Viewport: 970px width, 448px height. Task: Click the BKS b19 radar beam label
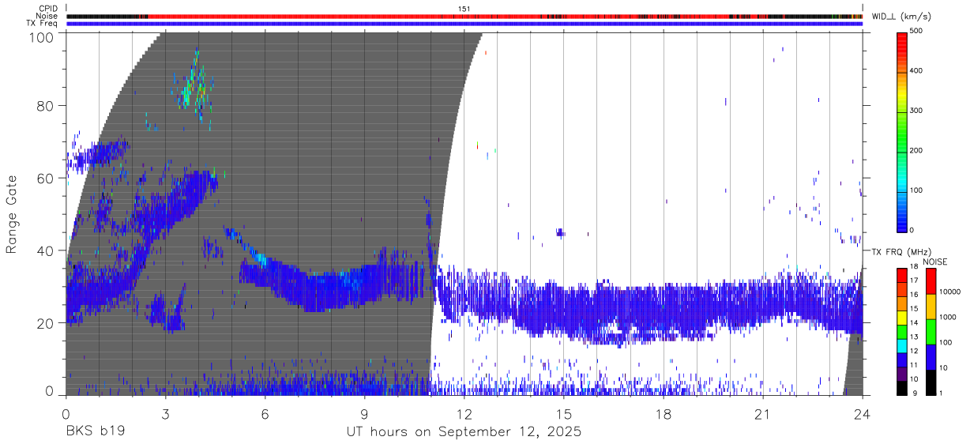tap(95, 432)
